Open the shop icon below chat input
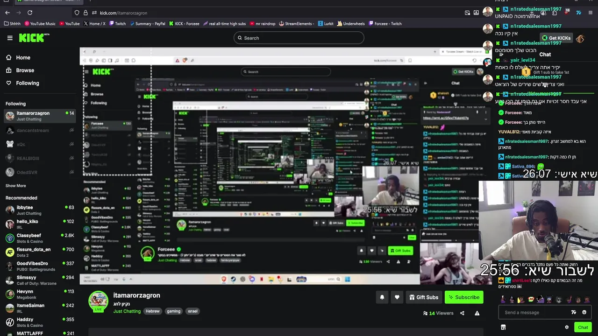Screen dimensions: 598x336 coord(503,328)
